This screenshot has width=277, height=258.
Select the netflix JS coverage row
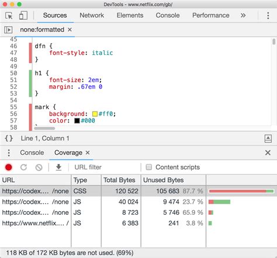coord(138,223)
